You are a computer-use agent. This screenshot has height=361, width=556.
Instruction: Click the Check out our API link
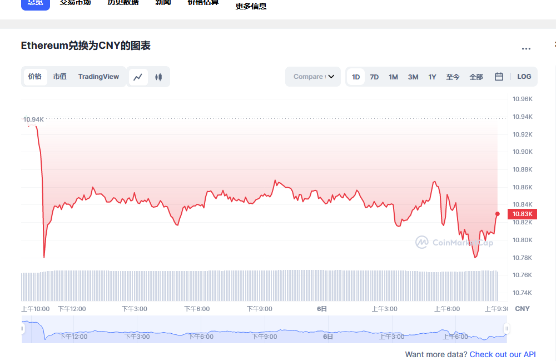click(x=503, y=354)
